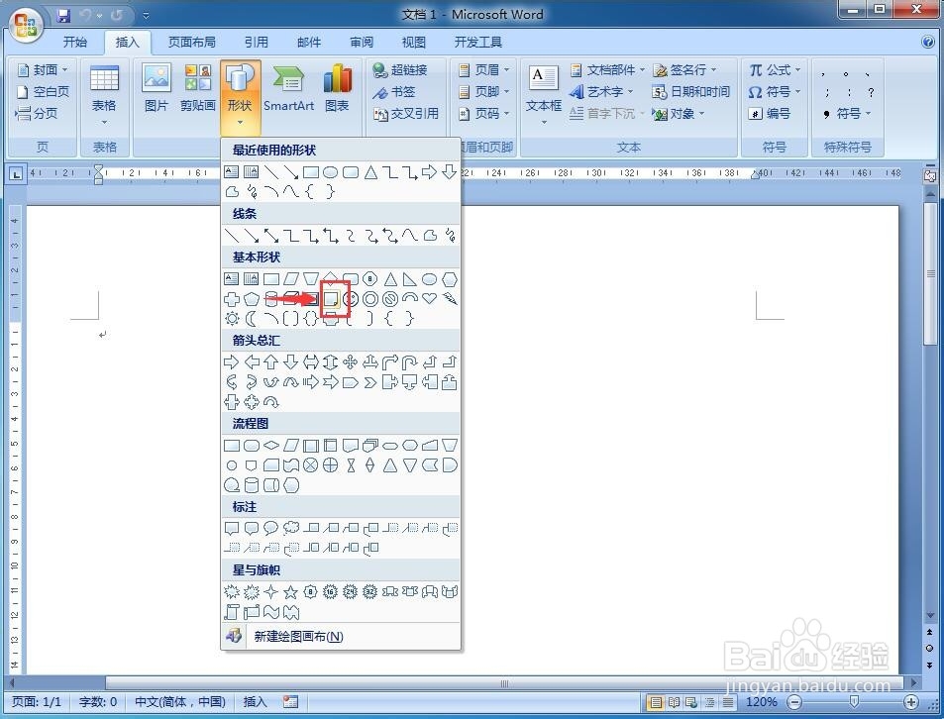The height and width of the screenshot is (719, 944).
Task: Insert a picture with 图片
Action: pos(157,88)
